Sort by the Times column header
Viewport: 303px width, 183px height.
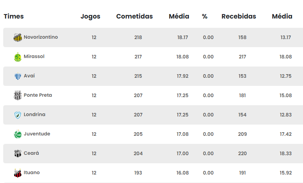tap(14, 17)
